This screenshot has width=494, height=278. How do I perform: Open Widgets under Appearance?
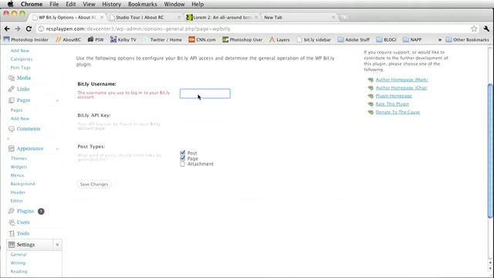pos(19,167)
